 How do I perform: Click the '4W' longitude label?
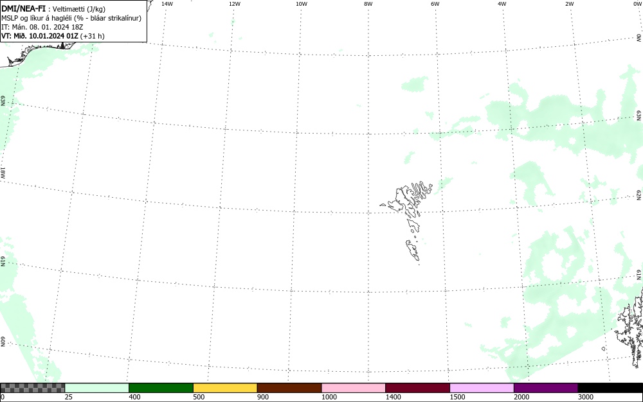pyautogui.click(x=502, y=4)
